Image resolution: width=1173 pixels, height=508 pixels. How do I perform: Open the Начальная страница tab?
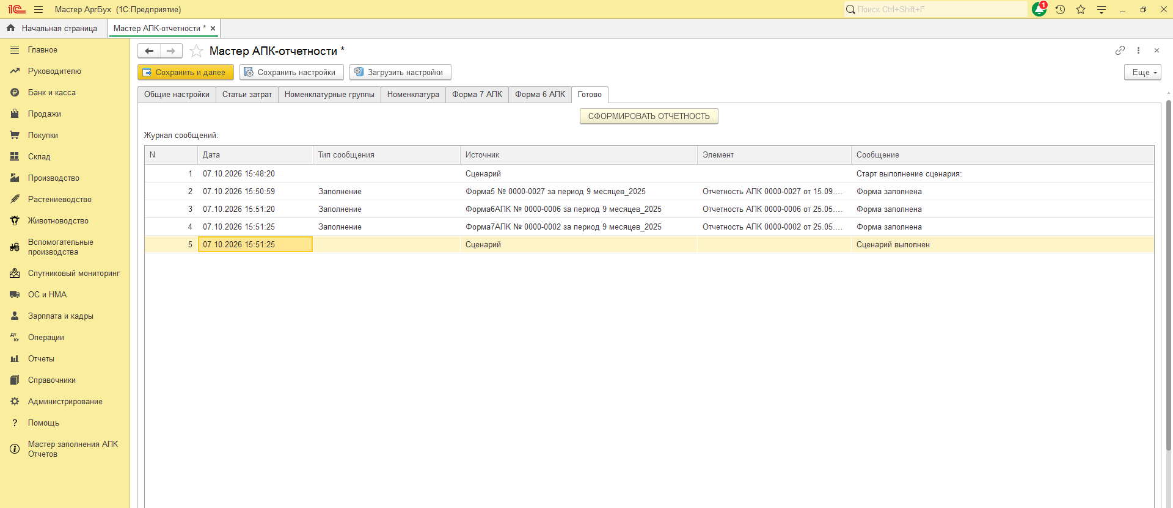(x=53, y=28)
